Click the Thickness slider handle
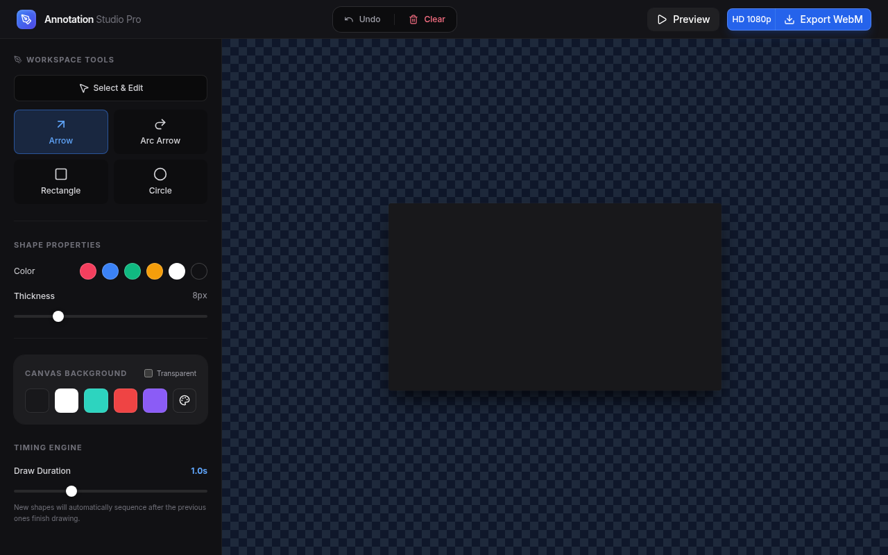The image size is (888, 555). (x=58, y=316)
